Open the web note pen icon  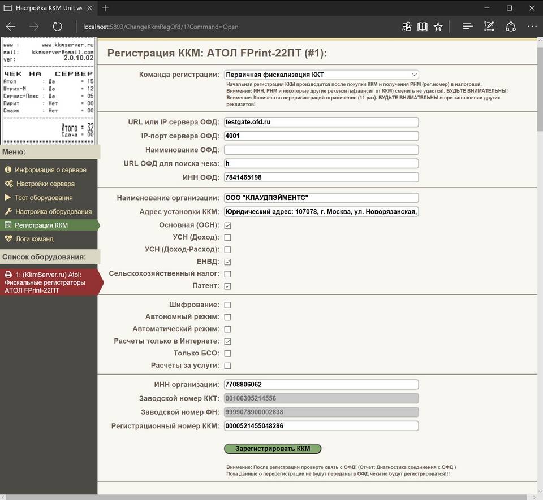coord(489,27)
